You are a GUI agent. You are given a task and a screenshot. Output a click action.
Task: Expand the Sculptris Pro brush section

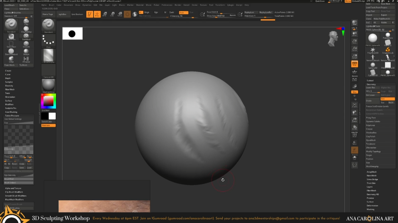pyautogui.click(x=11, y=108)
